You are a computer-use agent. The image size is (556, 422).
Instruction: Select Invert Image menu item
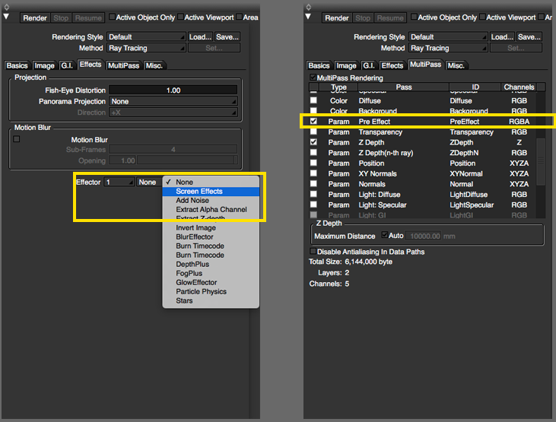[211, 227]
